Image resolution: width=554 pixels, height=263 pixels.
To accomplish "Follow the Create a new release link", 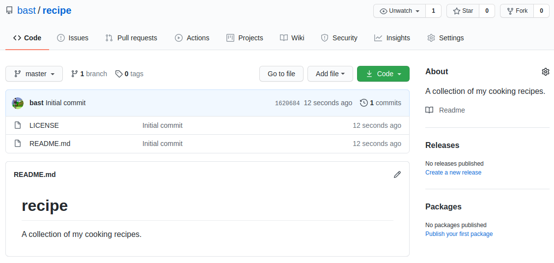I will tap(453, 173).
